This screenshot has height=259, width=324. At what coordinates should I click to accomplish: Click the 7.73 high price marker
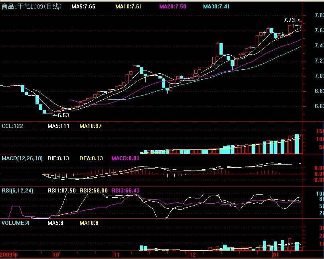click(x=289, y=20)
